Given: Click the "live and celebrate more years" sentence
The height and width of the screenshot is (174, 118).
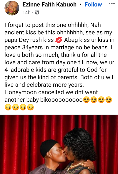Looking at the screenshot, I should [44, 85].
